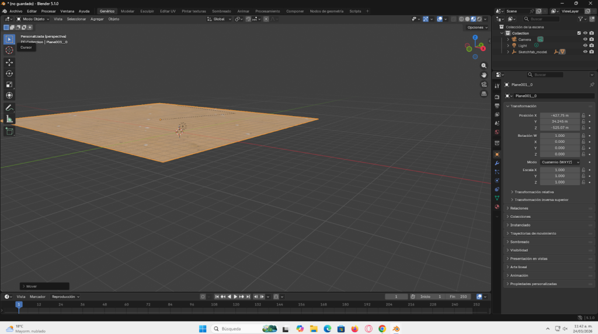Select the 3D Cursor tool
598x334 pixels.
click(9, 50)
